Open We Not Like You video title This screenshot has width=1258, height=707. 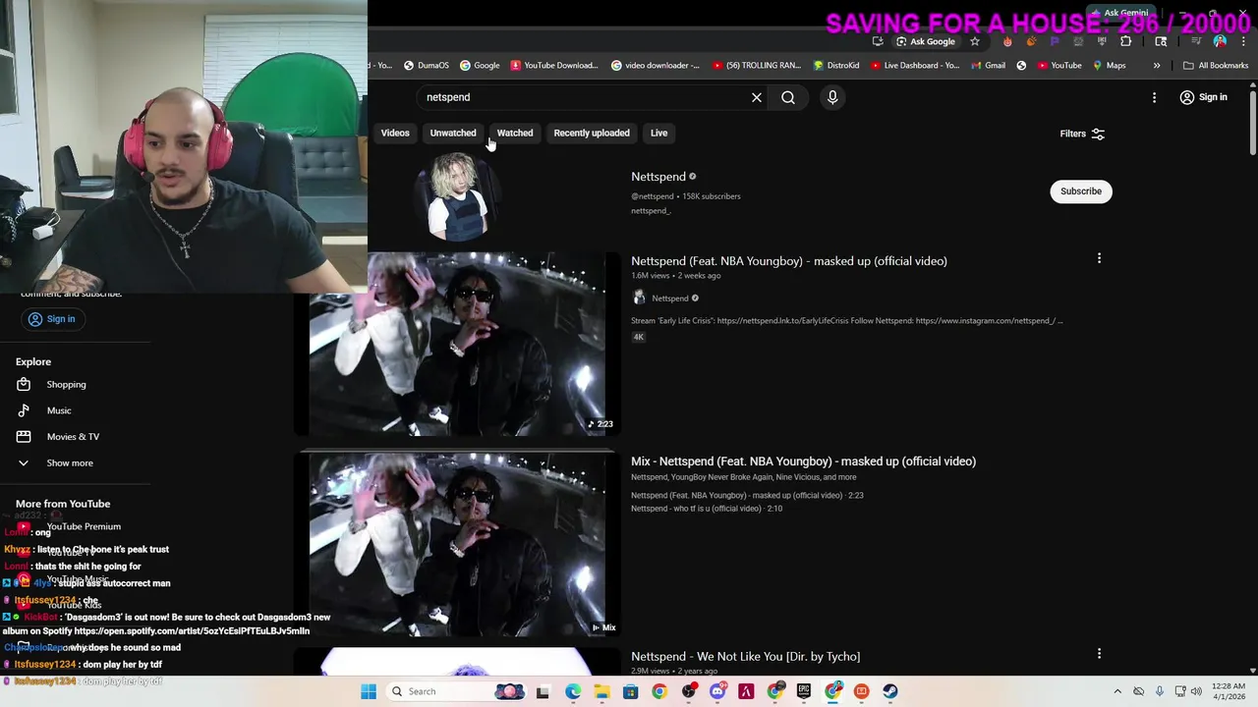745,656
